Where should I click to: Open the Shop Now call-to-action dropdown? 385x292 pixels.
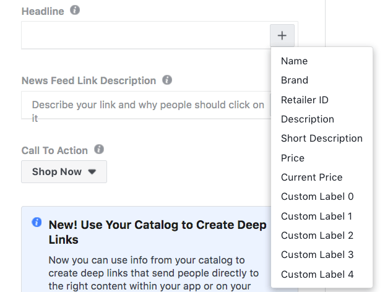[x=64, y=172]
